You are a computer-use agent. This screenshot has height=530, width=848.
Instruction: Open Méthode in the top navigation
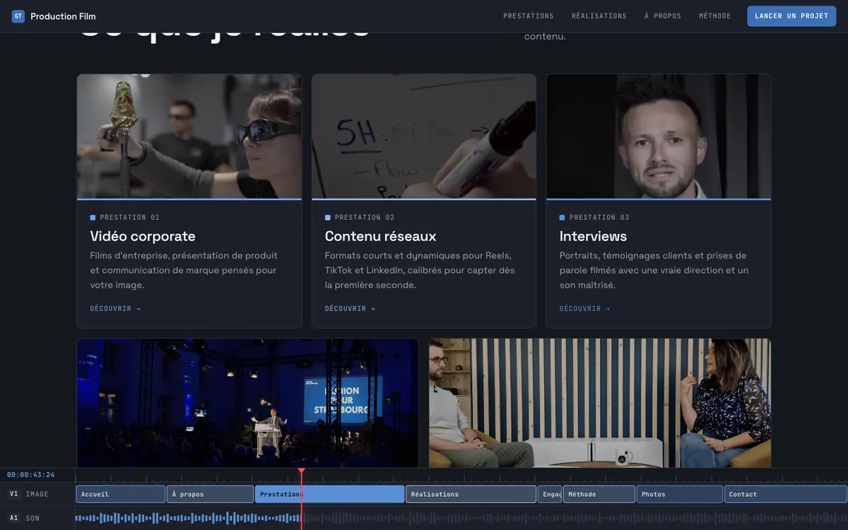tap(715, 16)
